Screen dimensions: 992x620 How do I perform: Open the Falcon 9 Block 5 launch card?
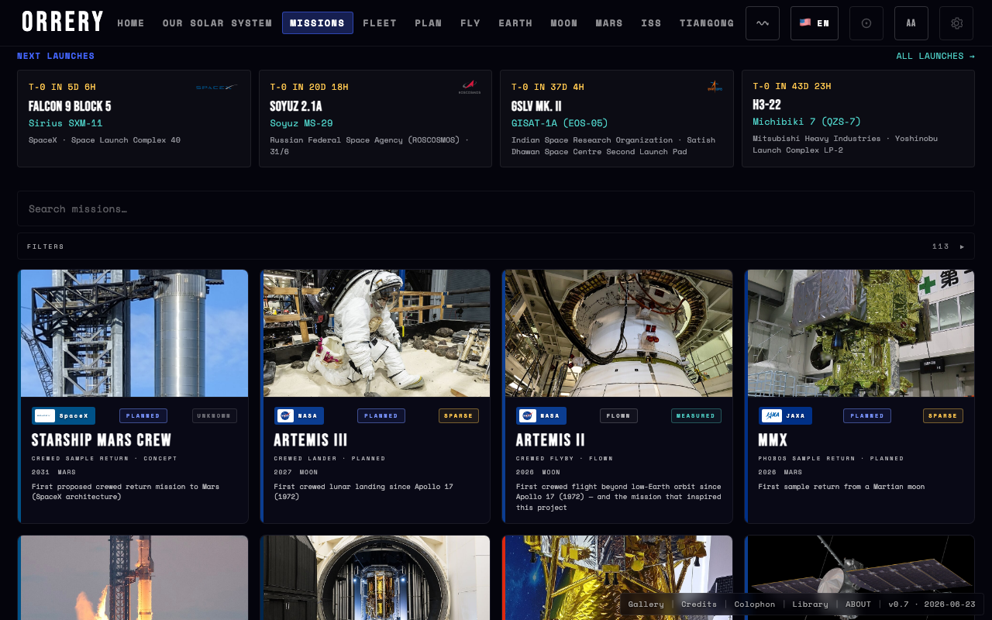point(134,119)
